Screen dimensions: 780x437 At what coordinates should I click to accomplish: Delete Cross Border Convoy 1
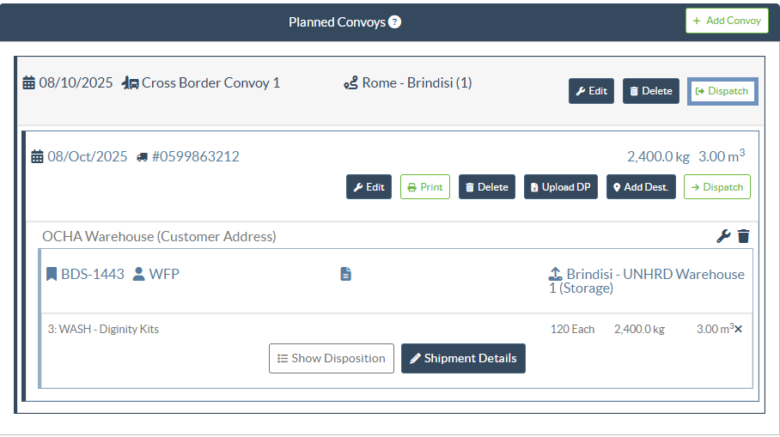[x=650, y=91]
